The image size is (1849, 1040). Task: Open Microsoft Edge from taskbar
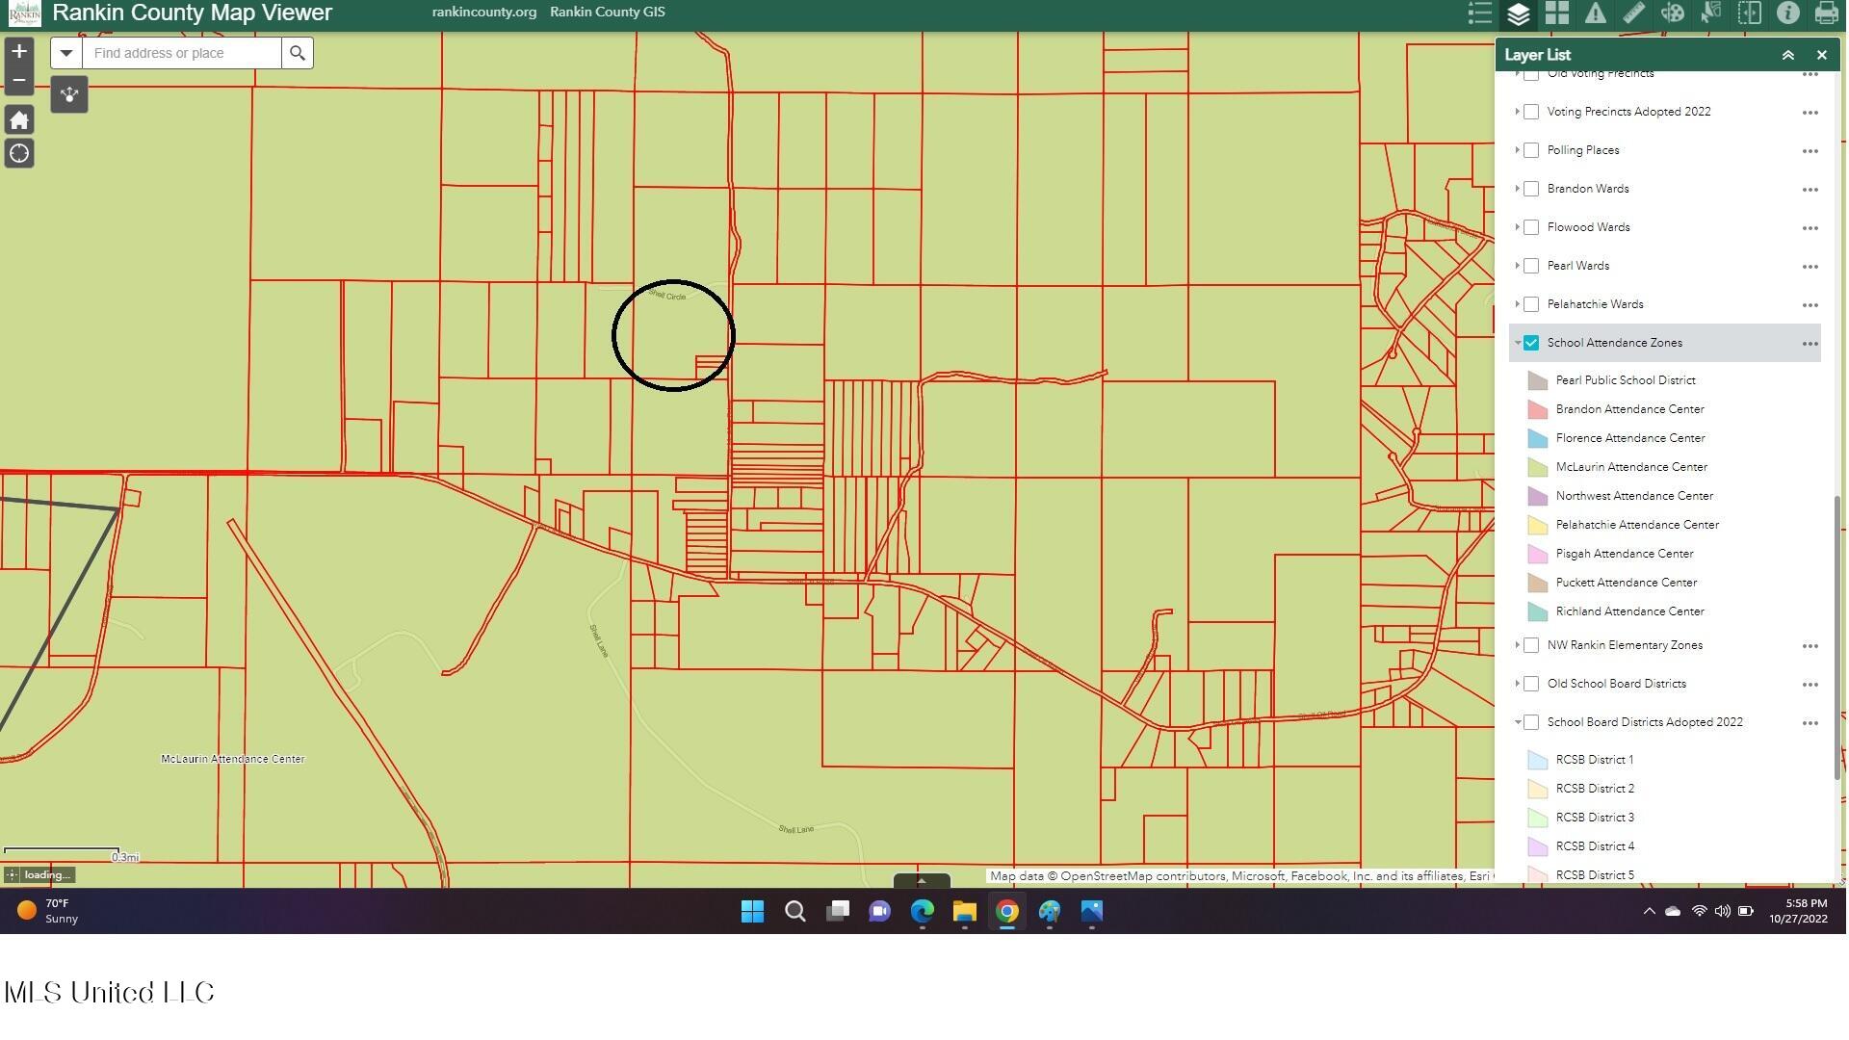(923, 912)
